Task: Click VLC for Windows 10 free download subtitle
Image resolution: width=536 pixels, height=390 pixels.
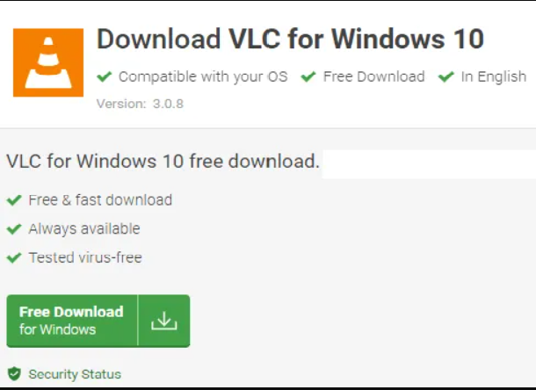Action: 163,161
